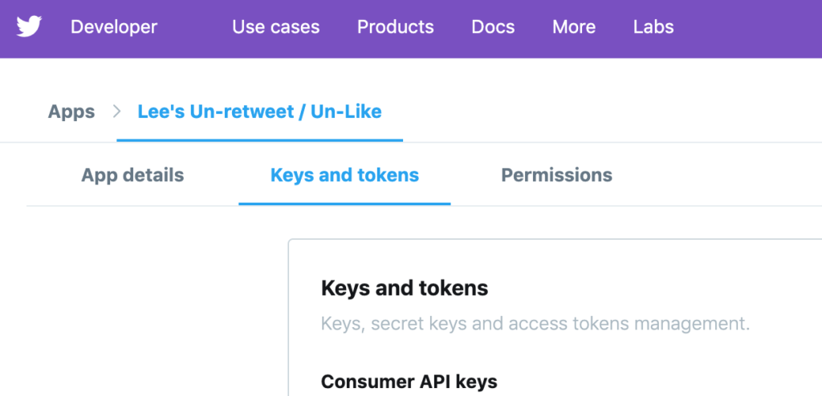The width and height of the screenshot is (822, 396).
Task: Switch to the App details tab
Action: coord(132,175)
